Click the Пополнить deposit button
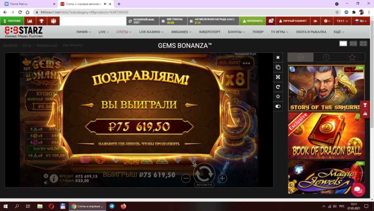 point(252,21)
